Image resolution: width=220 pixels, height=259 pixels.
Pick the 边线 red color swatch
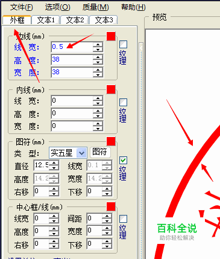(111, 36)
